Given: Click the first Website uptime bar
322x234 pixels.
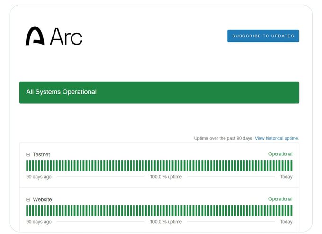Looking at the screenshot, I should 27,211.
